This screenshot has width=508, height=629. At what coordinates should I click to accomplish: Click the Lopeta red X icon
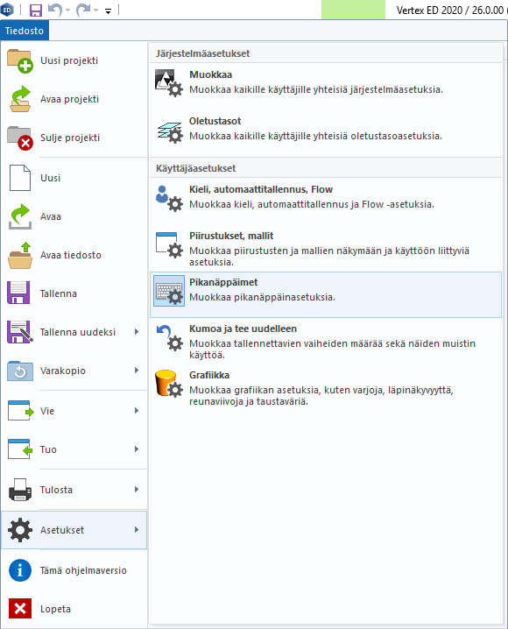click(x=19, y=609)
